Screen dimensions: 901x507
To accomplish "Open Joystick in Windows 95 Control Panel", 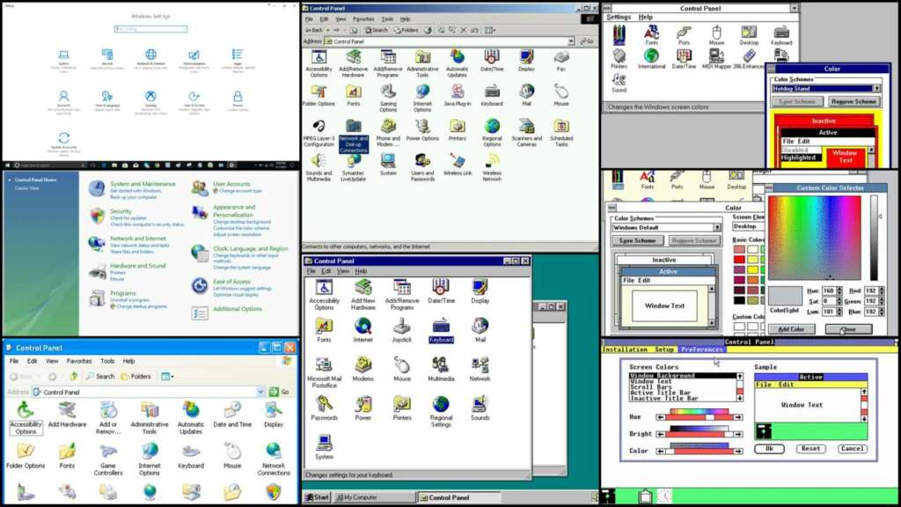I will [401, 331].
